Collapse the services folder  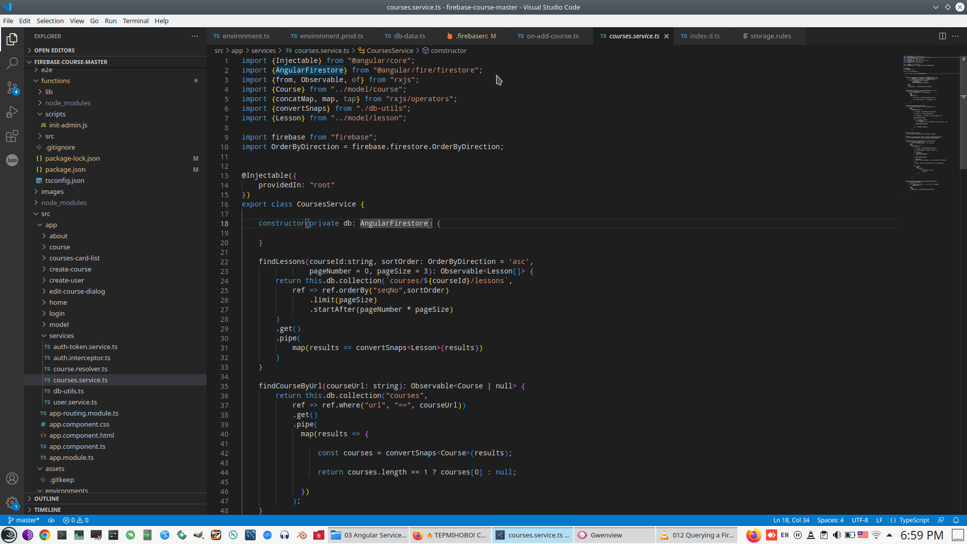pyautogui.click(x=61, y=335)
